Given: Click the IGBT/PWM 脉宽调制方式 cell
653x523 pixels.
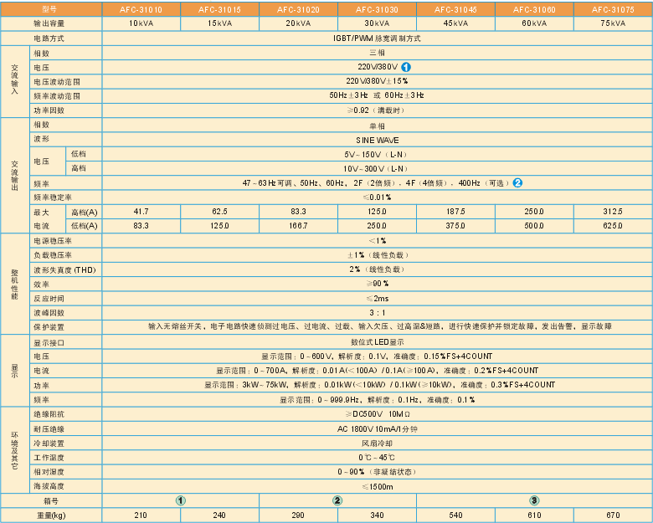Looking at the screenshot, I should click(377, 38).
